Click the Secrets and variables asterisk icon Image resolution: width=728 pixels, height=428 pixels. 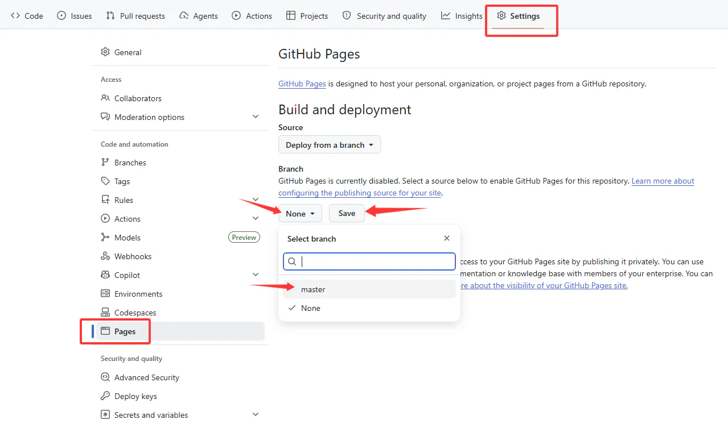pyautogui.click(x=105, y=415)
